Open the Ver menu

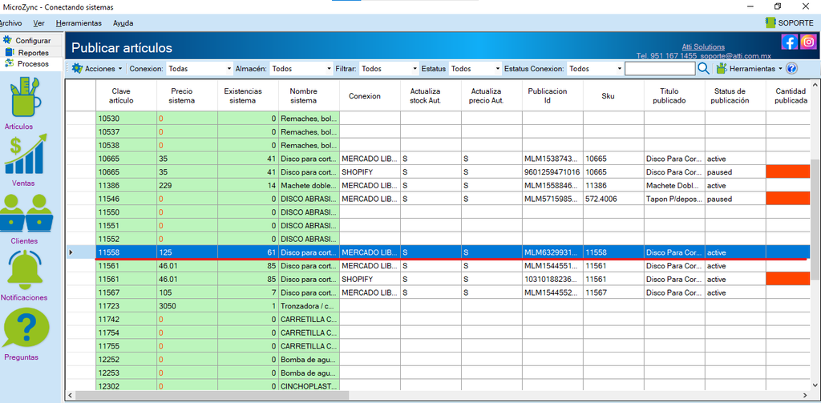coord(38,23)
